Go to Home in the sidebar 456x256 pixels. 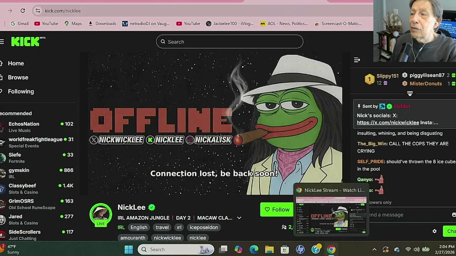[16, 63]
